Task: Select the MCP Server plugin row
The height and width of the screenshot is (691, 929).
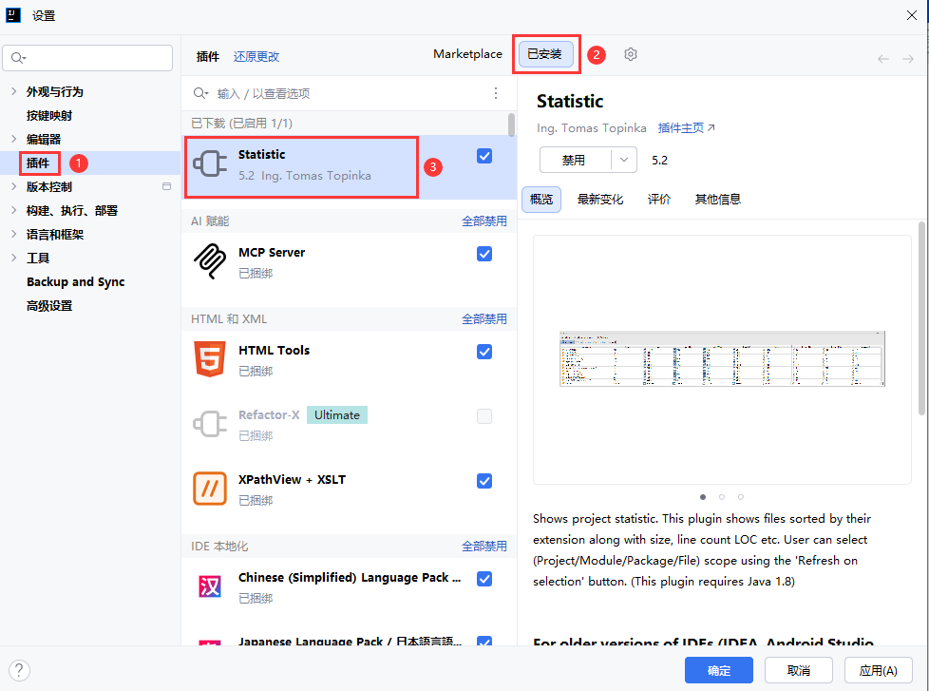Action: [350, 265]
